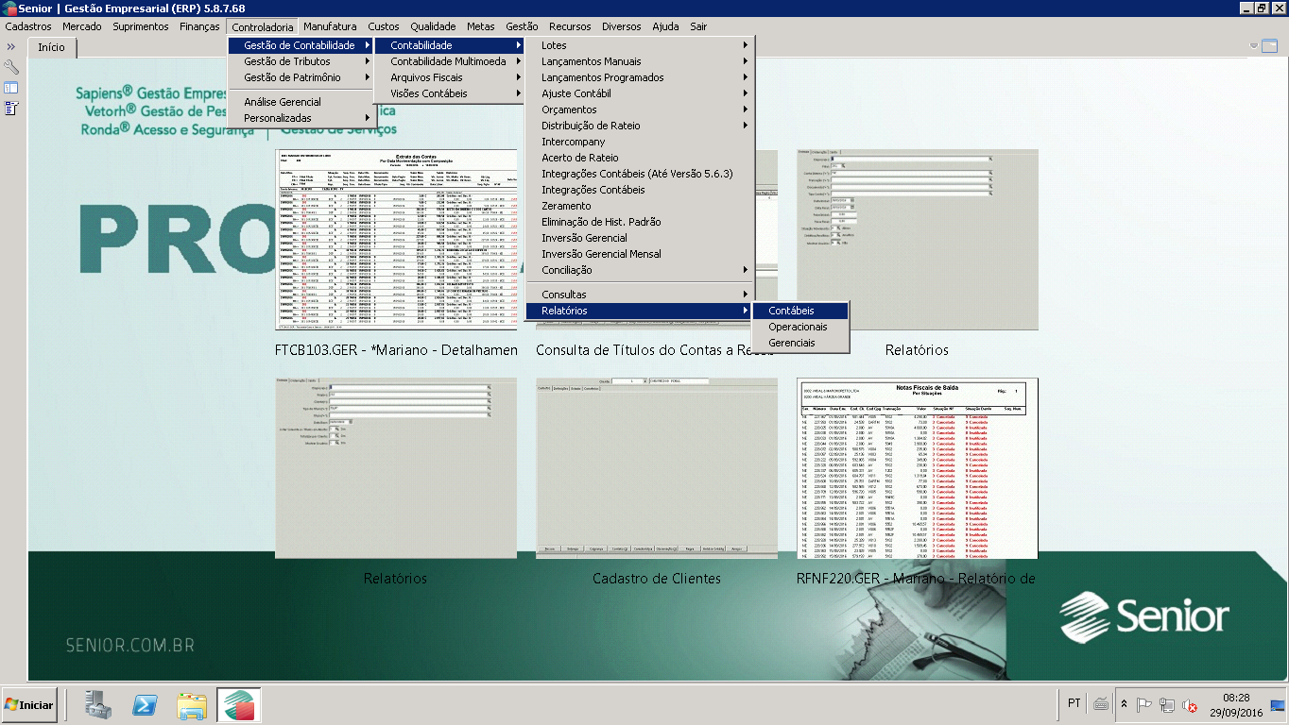Expand the Lotes submenu

640,45
